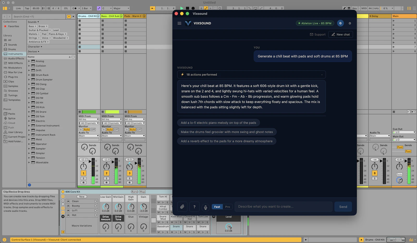Launch the Boomy macro variation arrow
Image resolution: width=417 pixels, height=243 pixels.
[x=96, y=206]
